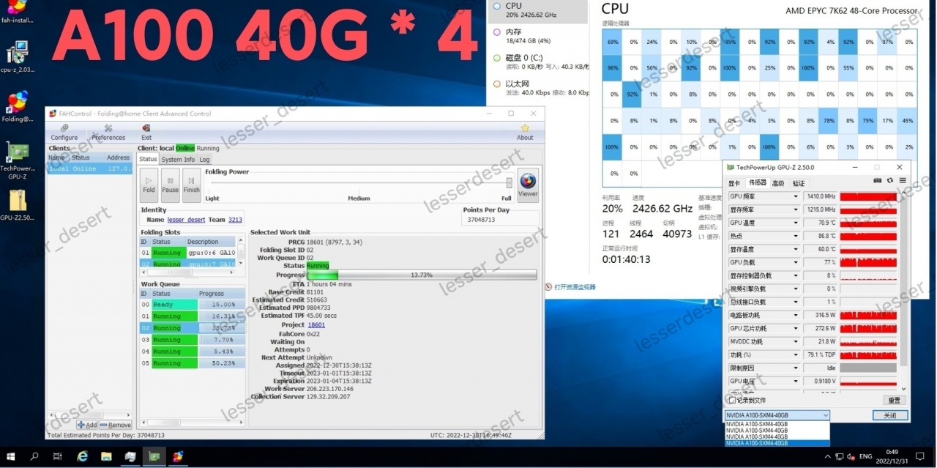Switch to GPU-Z 验证 tab

[798, 183]
